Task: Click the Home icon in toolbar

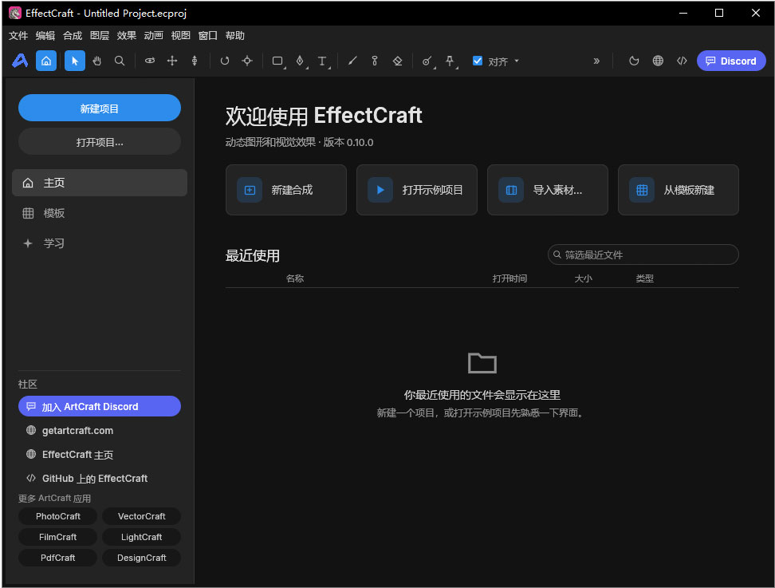Action: 46,61
